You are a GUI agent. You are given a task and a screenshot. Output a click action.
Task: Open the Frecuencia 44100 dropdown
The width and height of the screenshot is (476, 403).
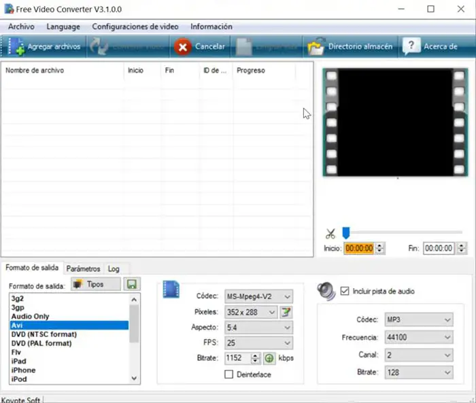(x=419, y=337)
